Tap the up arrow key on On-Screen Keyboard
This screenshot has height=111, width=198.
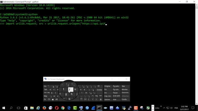click(93, 96)
